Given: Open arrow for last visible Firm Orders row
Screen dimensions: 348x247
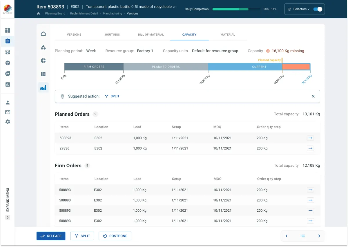Looking at the screenshot, I should pyautogui.click(x=310, y=221).
